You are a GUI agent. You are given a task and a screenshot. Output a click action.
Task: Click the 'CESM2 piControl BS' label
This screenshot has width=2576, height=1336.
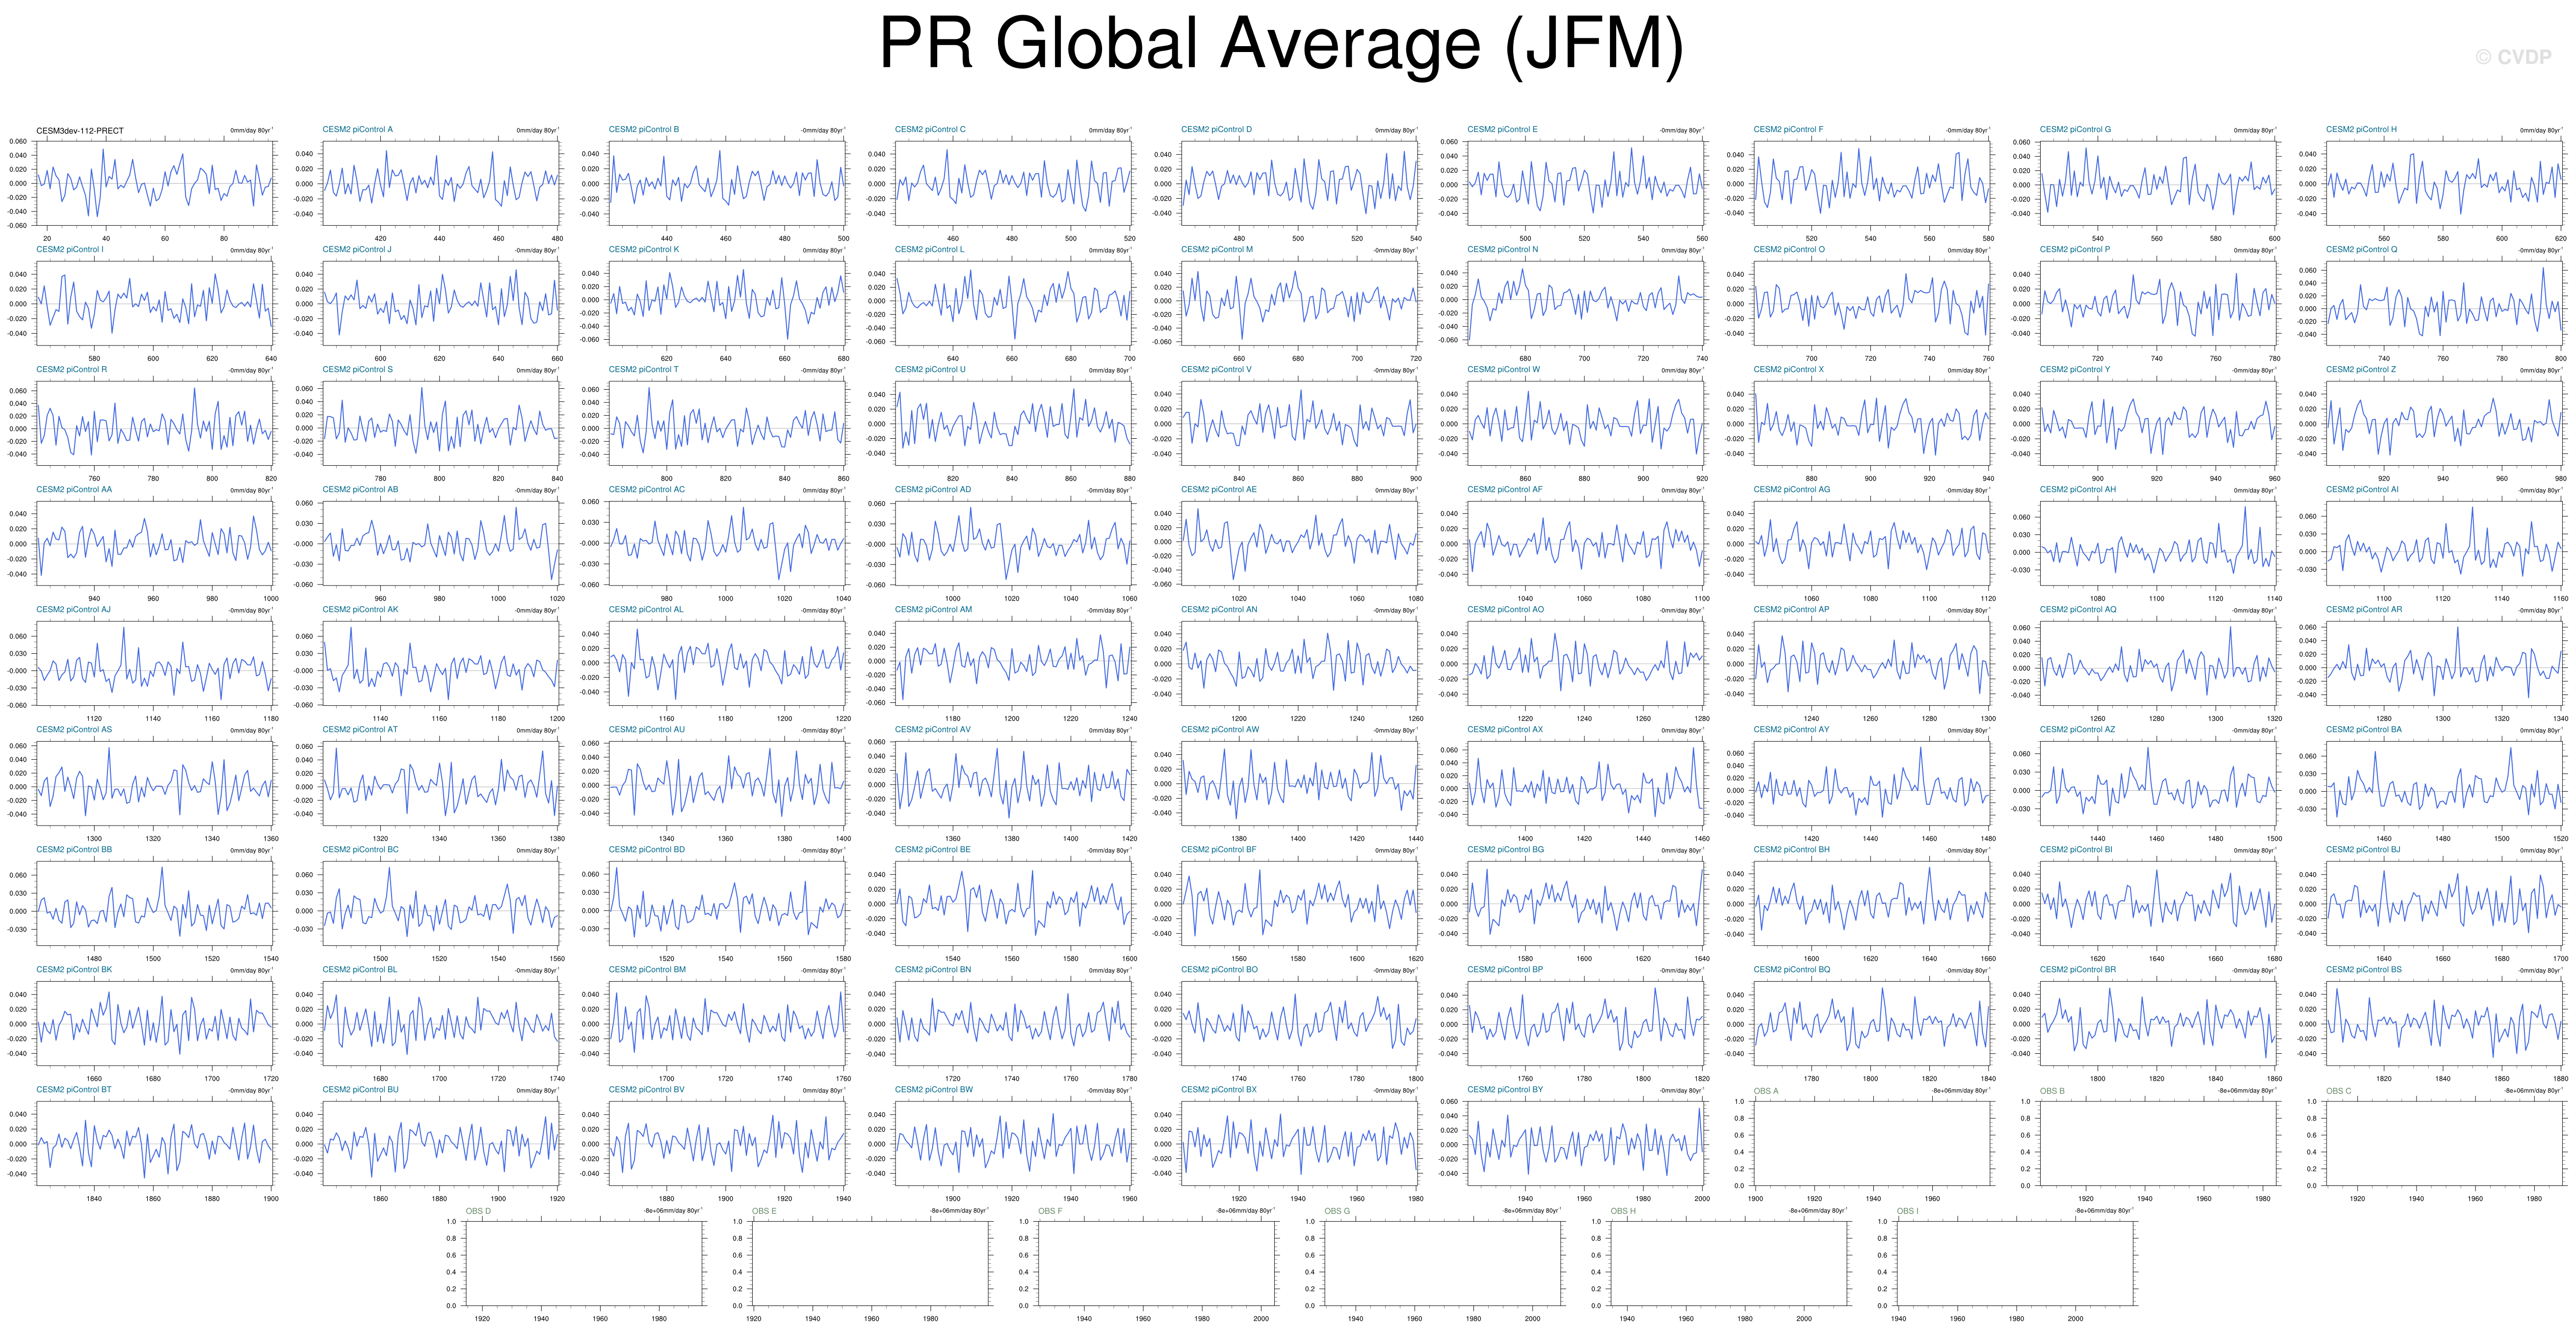2364,970
